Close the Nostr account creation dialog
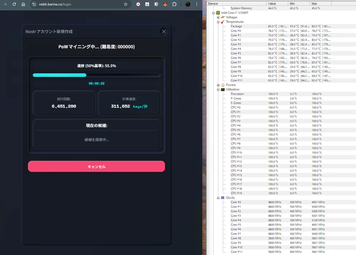Image resolution: width=356 pixels, height=255 pixels. point(164,31)
